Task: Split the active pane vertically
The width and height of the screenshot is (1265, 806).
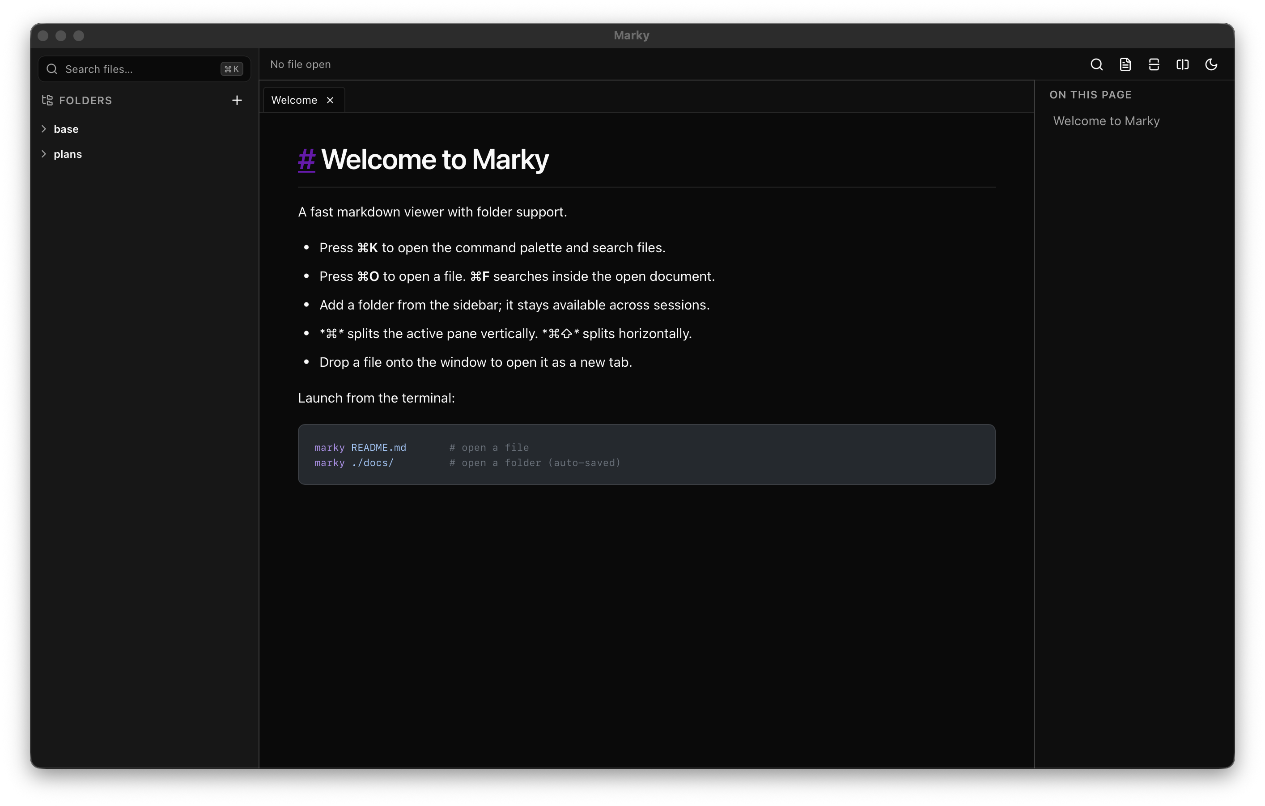Action: pyautogui.click(x=1183, y=64)
